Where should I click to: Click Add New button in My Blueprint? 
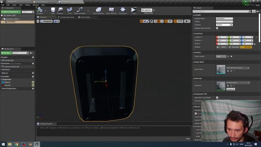click(x=7, y=53)
